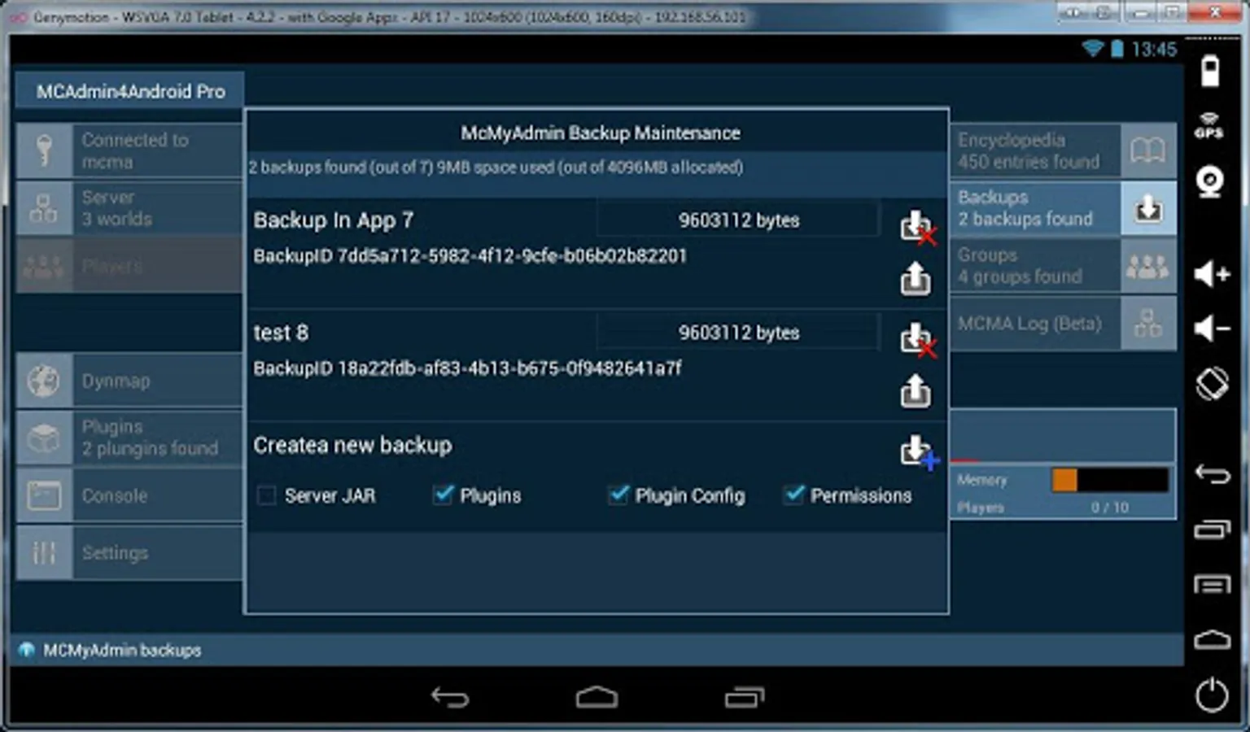The image size is (1250, 732).
Task: Click Genymotion sidebar back arrow
Action: coord(1212,473)
